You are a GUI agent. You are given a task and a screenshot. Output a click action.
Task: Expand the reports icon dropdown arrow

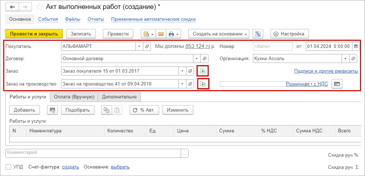tap(152, 34)
